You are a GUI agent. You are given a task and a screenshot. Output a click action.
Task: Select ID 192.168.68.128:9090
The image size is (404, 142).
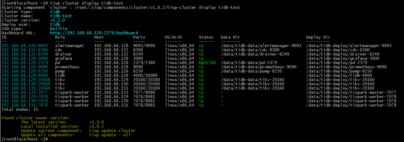pos(25,67)
